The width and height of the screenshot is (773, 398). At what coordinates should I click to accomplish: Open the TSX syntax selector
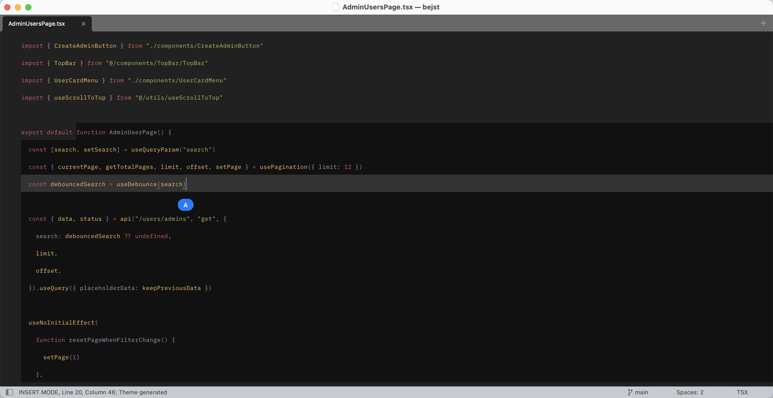[x=742, y=392]
